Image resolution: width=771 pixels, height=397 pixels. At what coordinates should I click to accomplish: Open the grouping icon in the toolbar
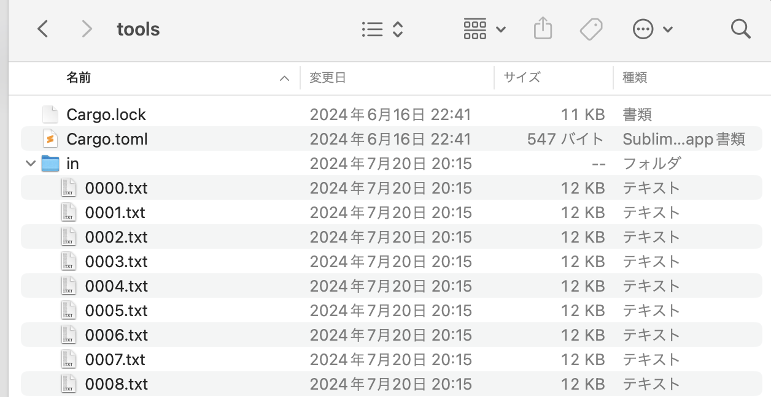click(475, 29)
